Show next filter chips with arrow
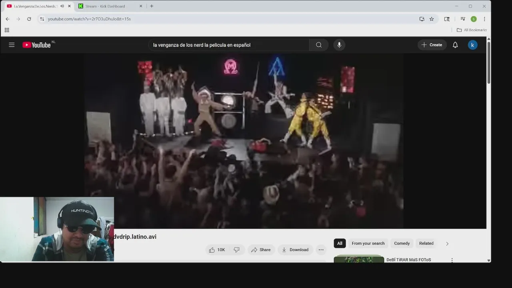 click(x=447, y=244)
